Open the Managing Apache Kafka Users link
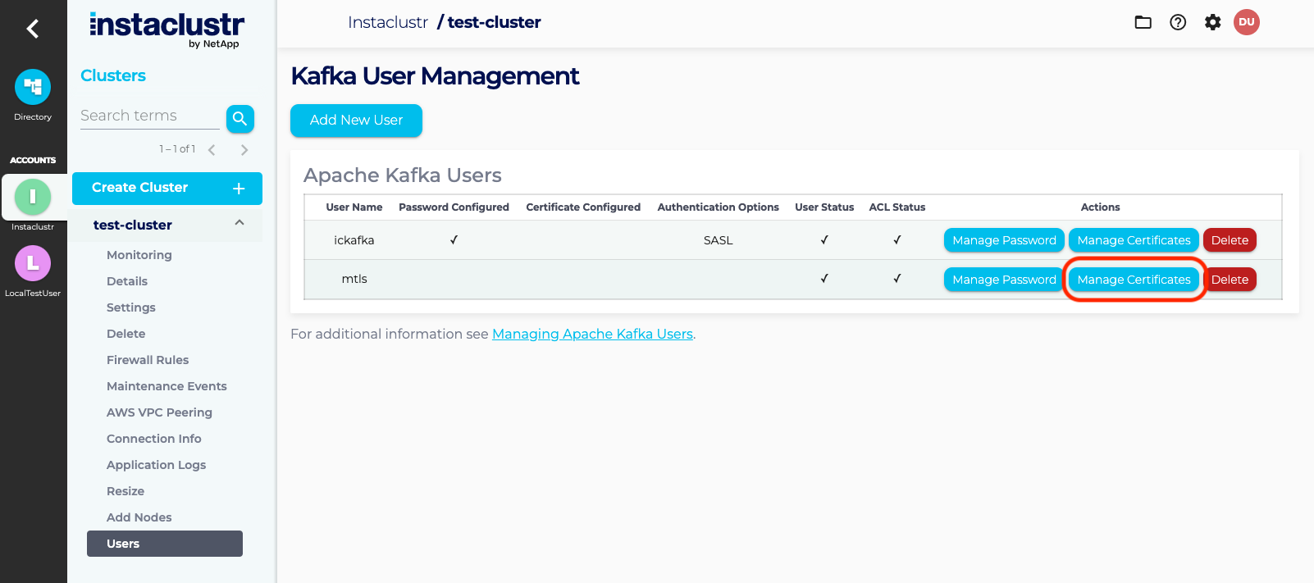Screen dimensions: 1314x583 click(x=592, y=335)
